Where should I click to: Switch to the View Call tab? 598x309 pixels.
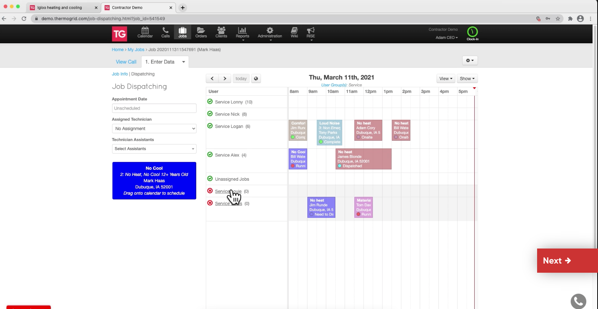pos(126,62)
